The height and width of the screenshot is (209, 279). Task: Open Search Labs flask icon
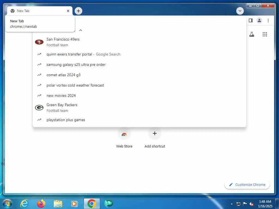(251, 34)
